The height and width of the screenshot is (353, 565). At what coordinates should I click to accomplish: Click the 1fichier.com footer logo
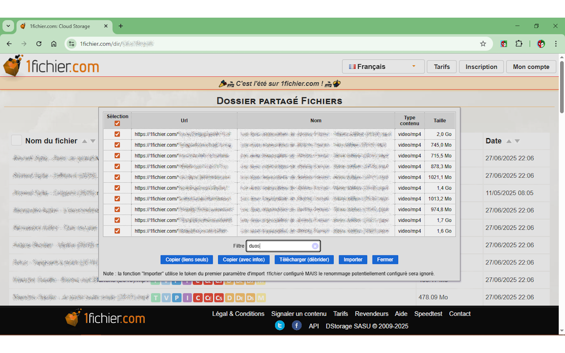point(105,318)
